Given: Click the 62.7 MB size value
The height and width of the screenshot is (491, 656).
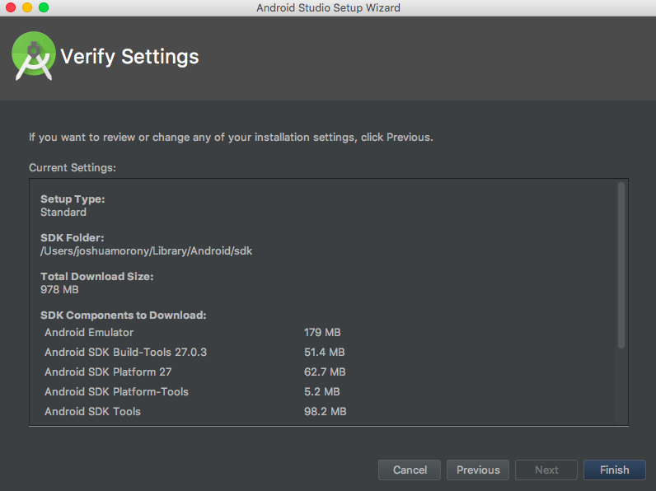Looking at the screenshot, I should pos(325,372).
